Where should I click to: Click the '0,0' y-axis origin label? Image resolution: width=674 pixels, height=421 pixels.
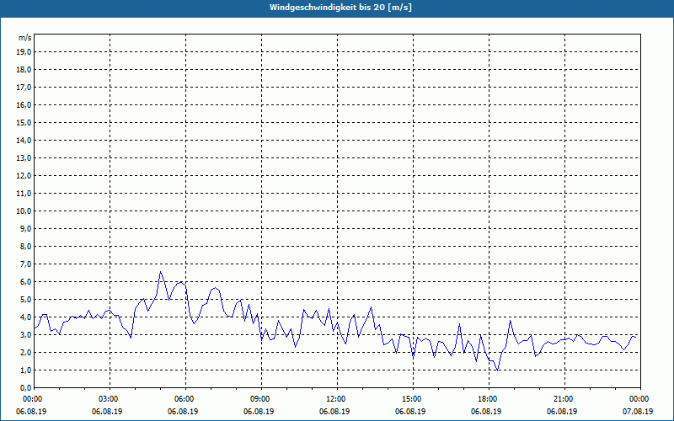26,387
